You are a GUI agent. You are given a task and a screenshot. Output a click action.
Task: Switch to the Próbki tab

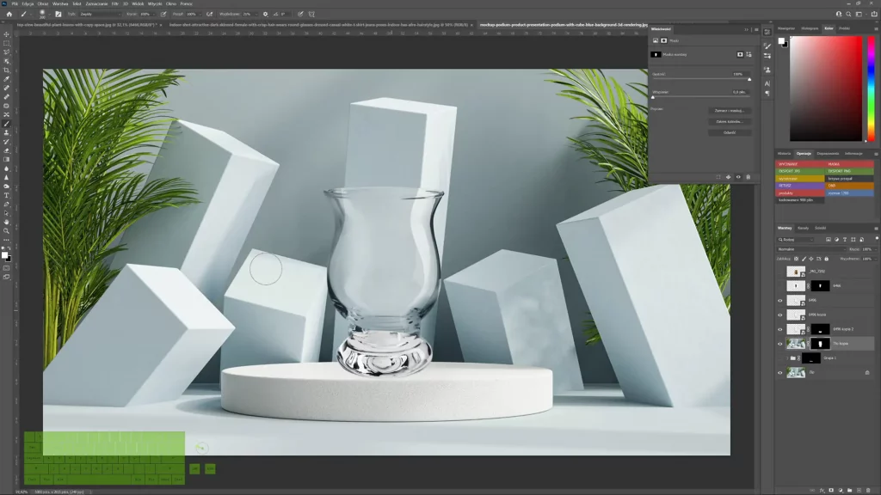844,28
